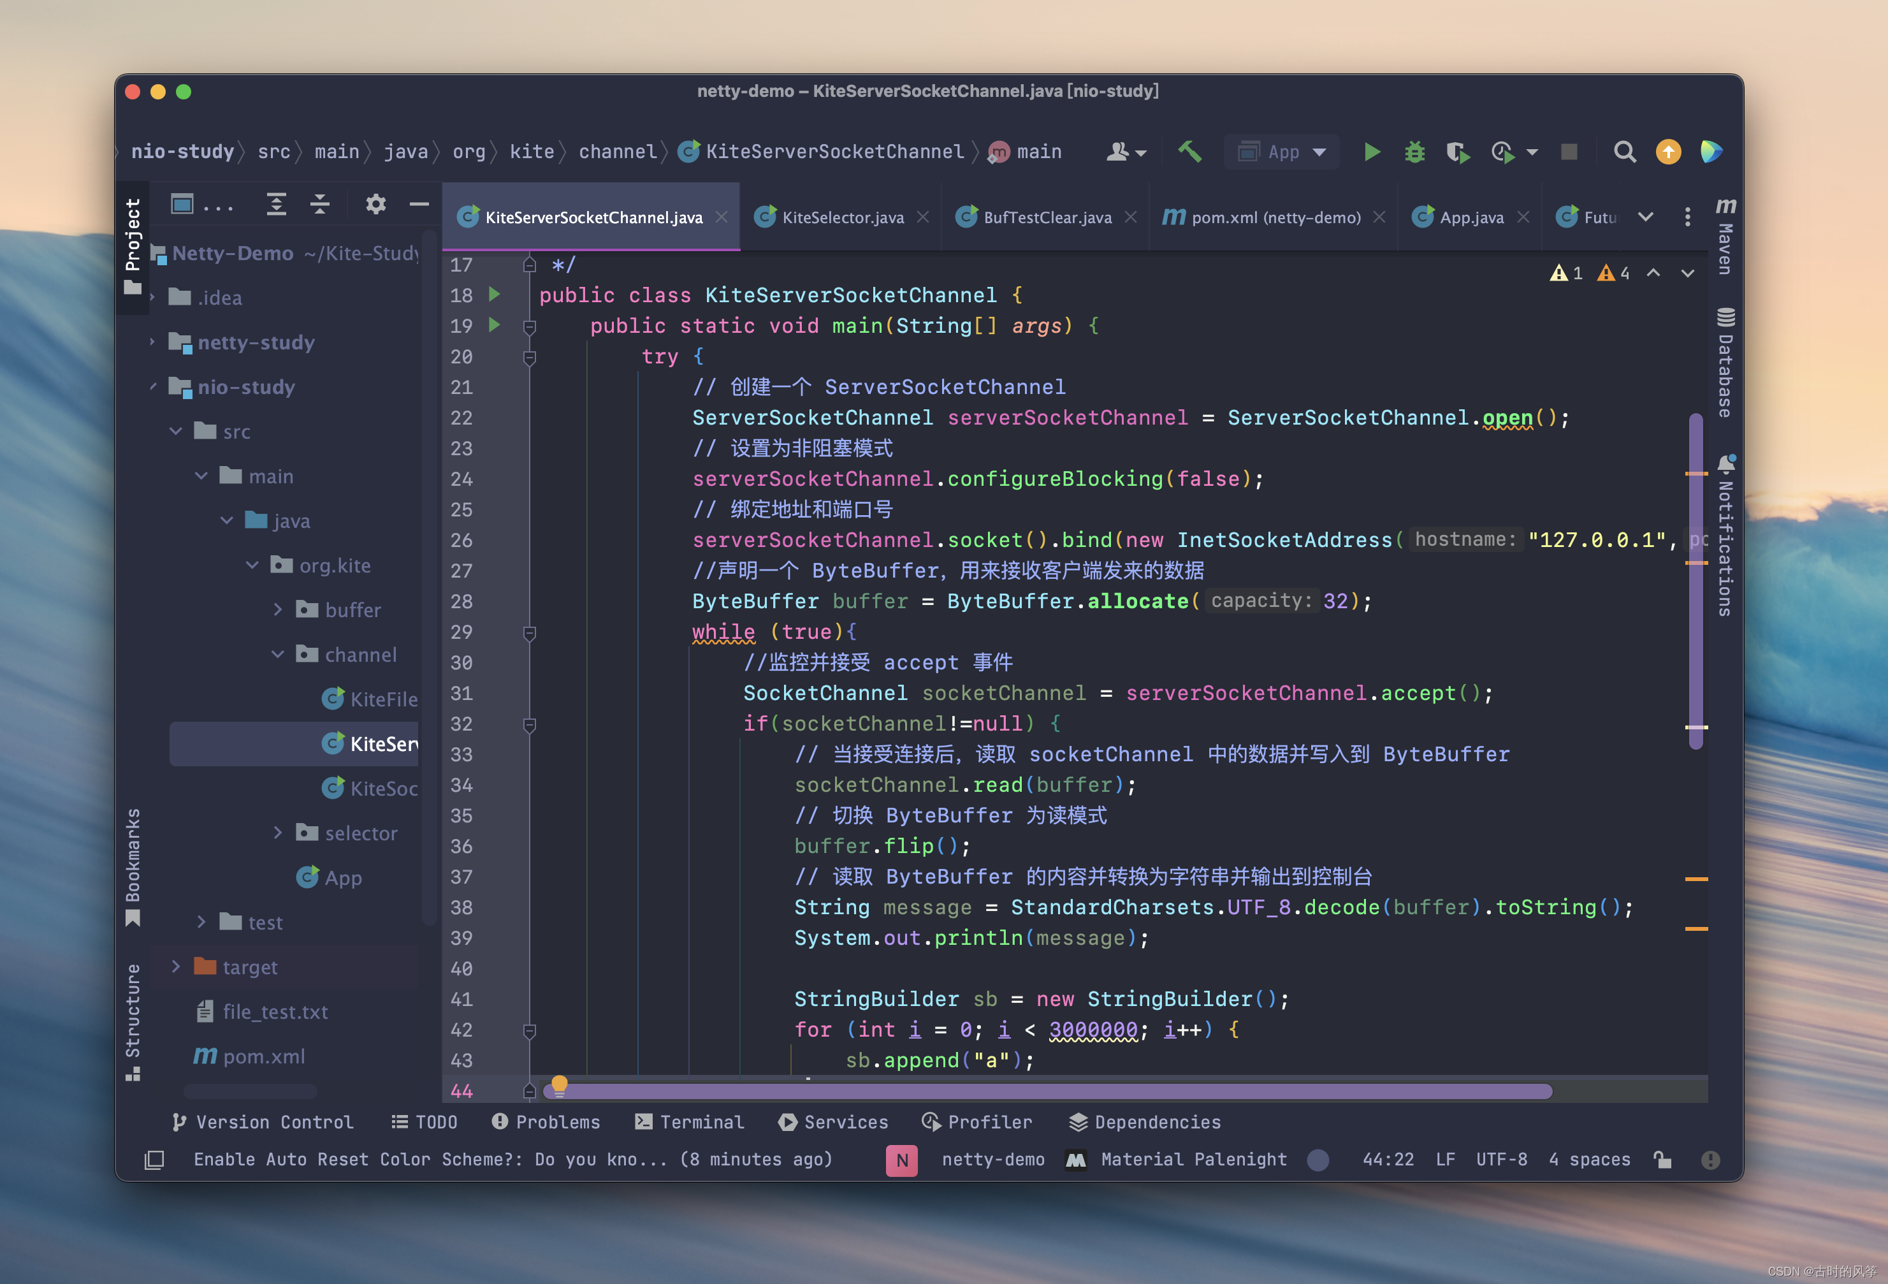The height and width of the screenshot is (1284, 1888).
Task: Open the Maven tool window
Action: (x=1725, y=236)
